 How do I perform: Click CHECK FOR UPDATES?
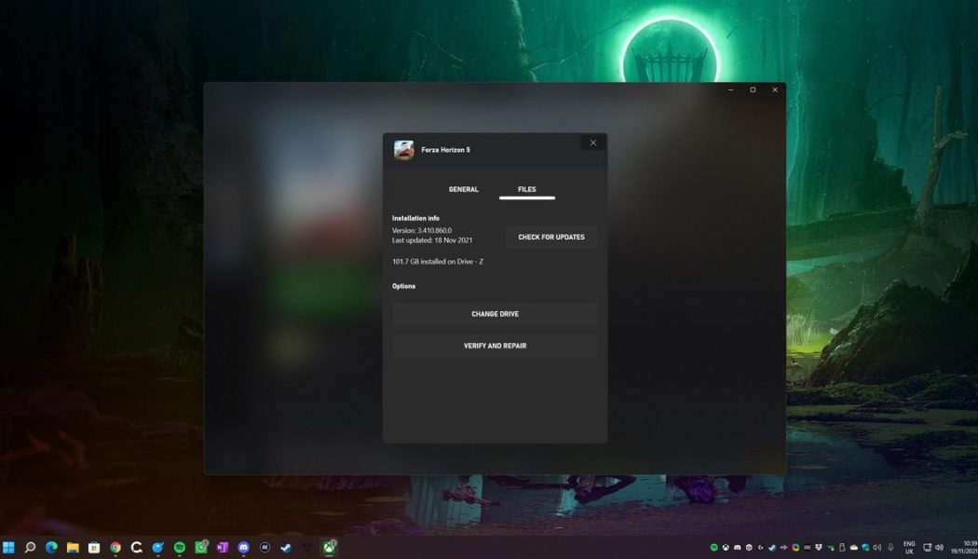tap(550, 237)
